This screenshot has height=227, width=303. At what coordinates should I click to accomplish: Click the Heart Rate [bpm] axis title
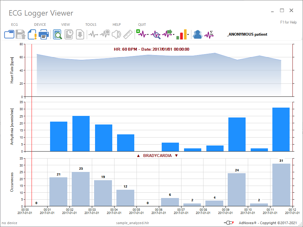[x=12, y=70]
